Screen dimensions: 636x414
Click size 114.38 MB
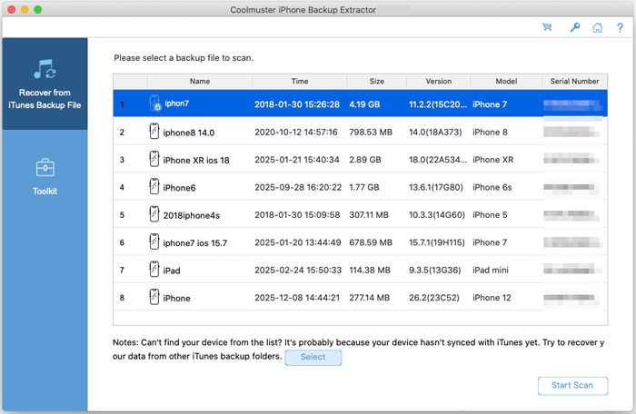[370, 270]
